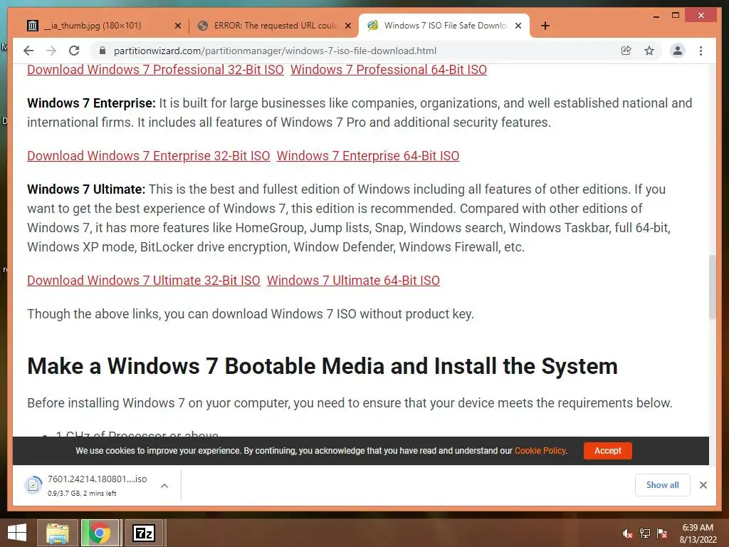The image size is (729, 547).
Task: Bookmark this page with the star icon
Action: (x=649, y=51)
